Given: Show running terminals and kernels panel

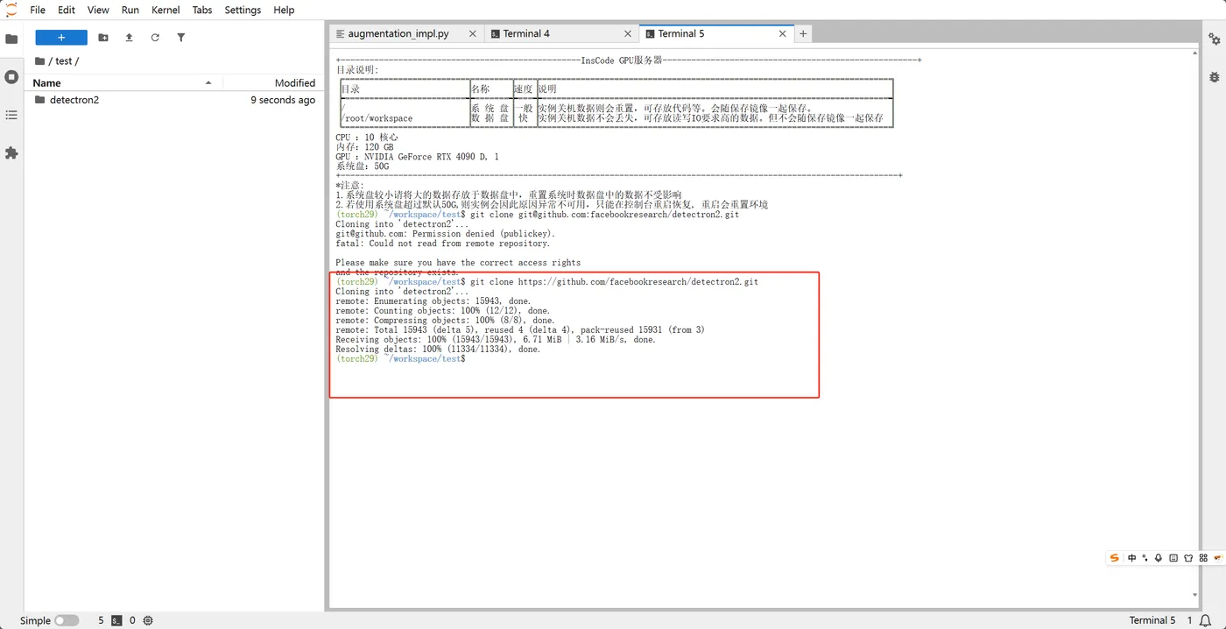Looking at the screenshot, I should (11, 76).
